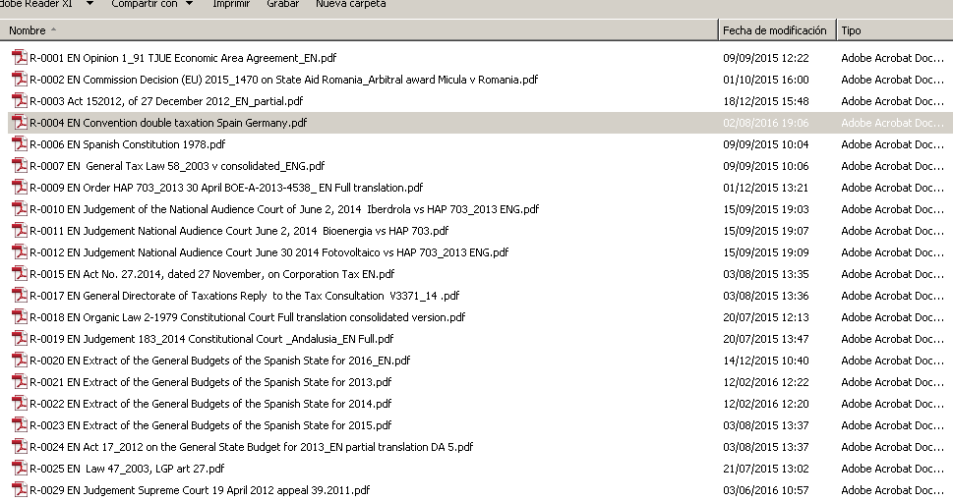Create a Nueva carpeta from toolbar
The width and height of the screenshot is (953, 501).
[x=351, y=4]
